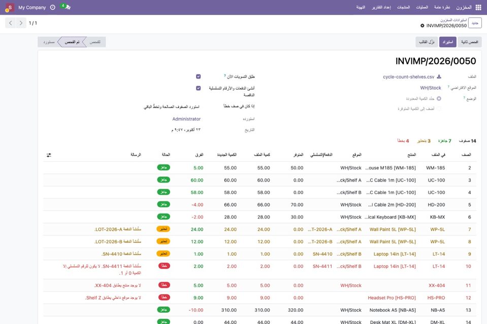Sort by the الصف column header
487x324 pixels.
466,155
